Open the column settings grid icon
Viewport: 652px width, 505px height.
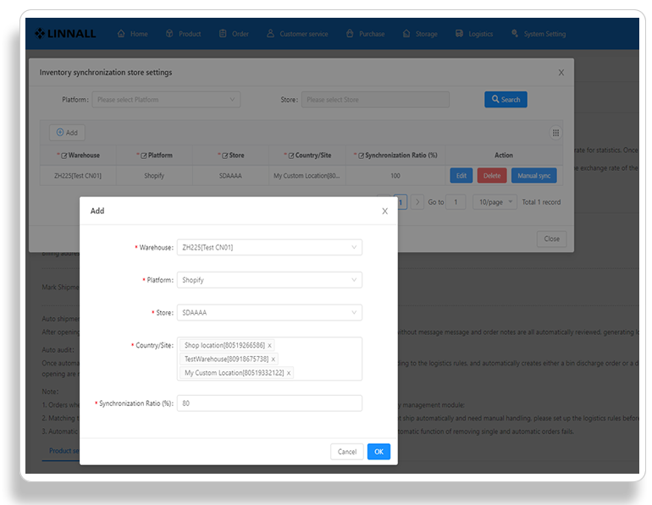(555, 133)
